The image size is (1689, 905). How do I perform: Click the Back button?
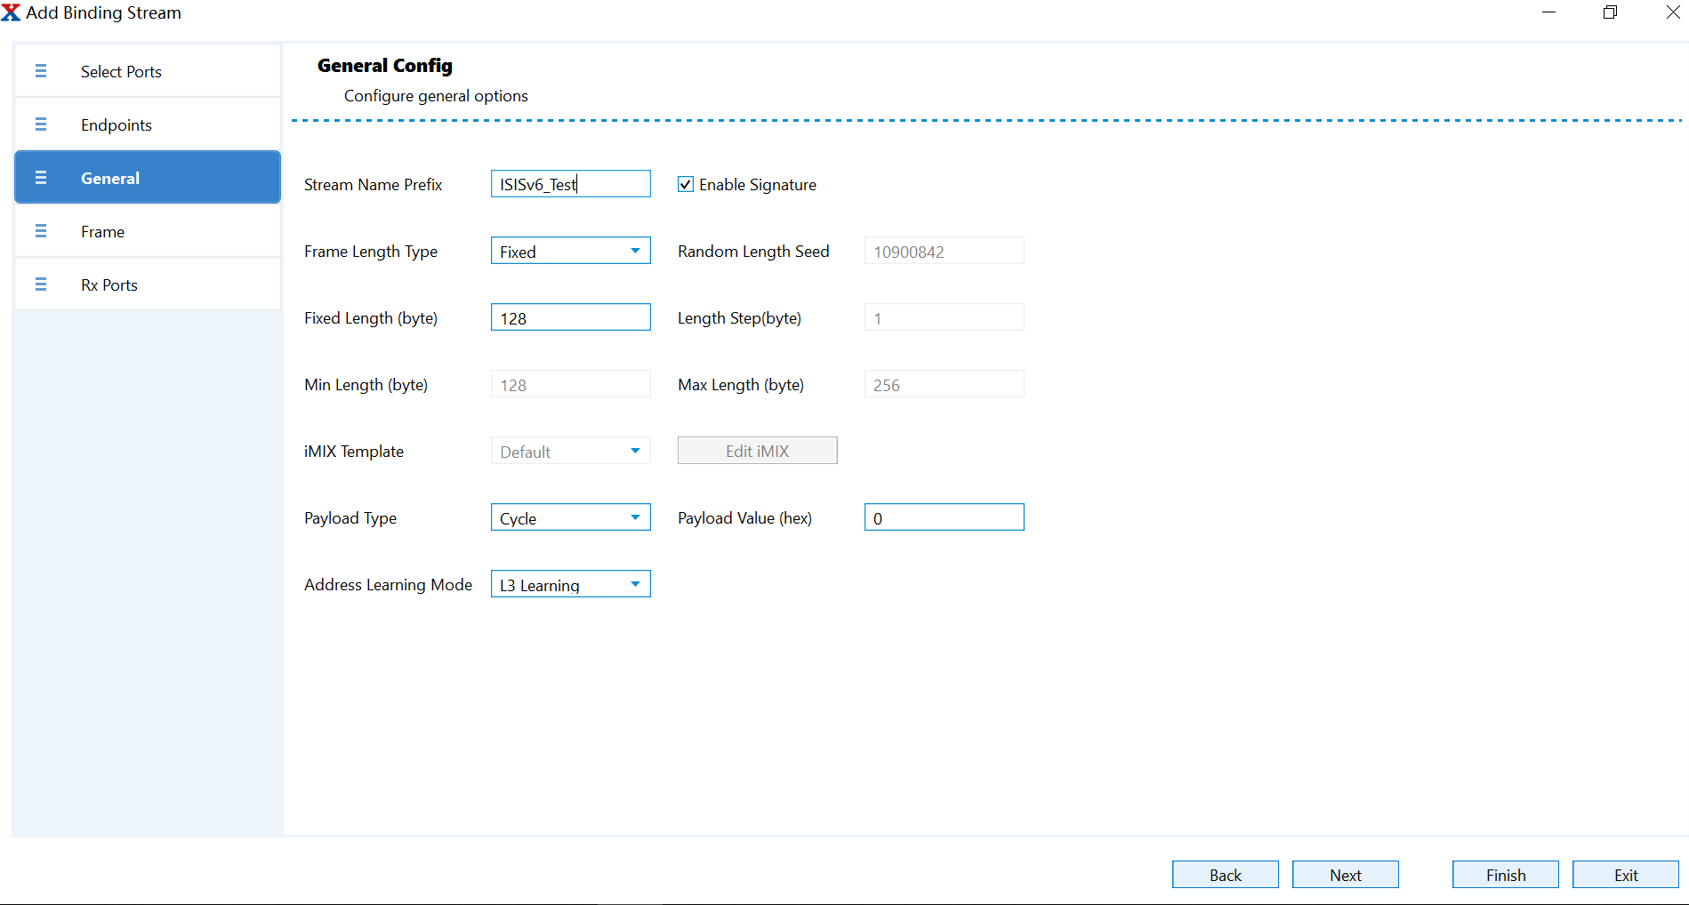(x=1226, y=875)
